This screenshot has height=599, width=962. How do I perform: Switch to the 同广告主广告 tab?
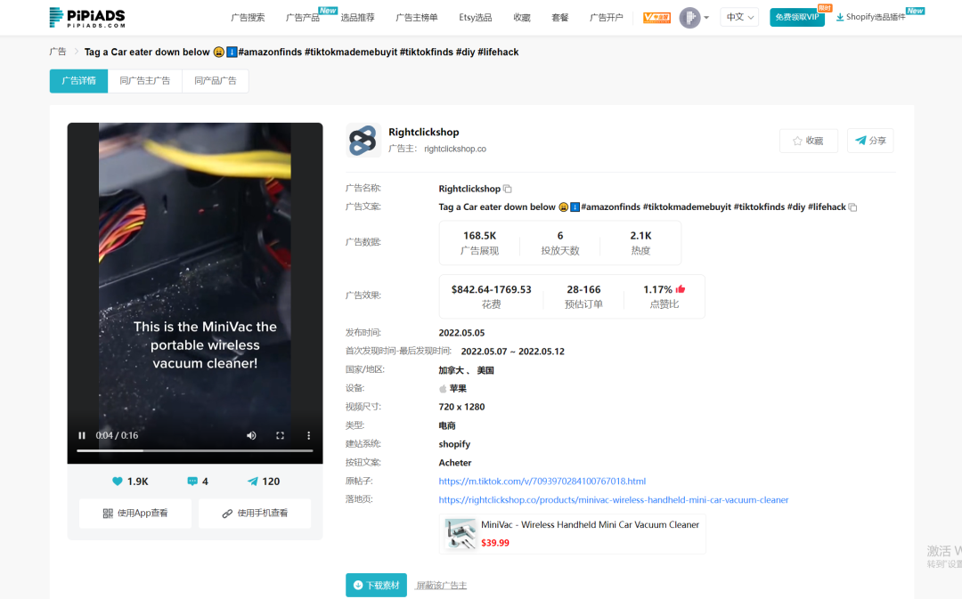[x=145, y=81]
